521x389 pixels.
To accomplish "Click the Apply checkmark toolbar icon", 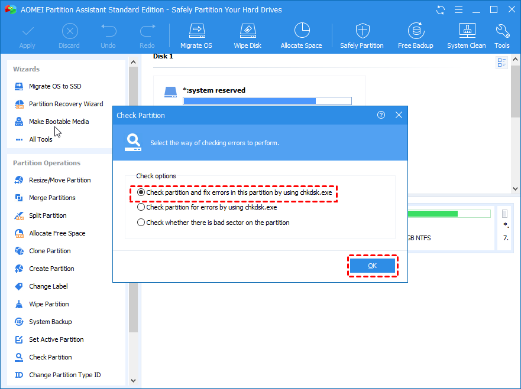I will 27,32.
